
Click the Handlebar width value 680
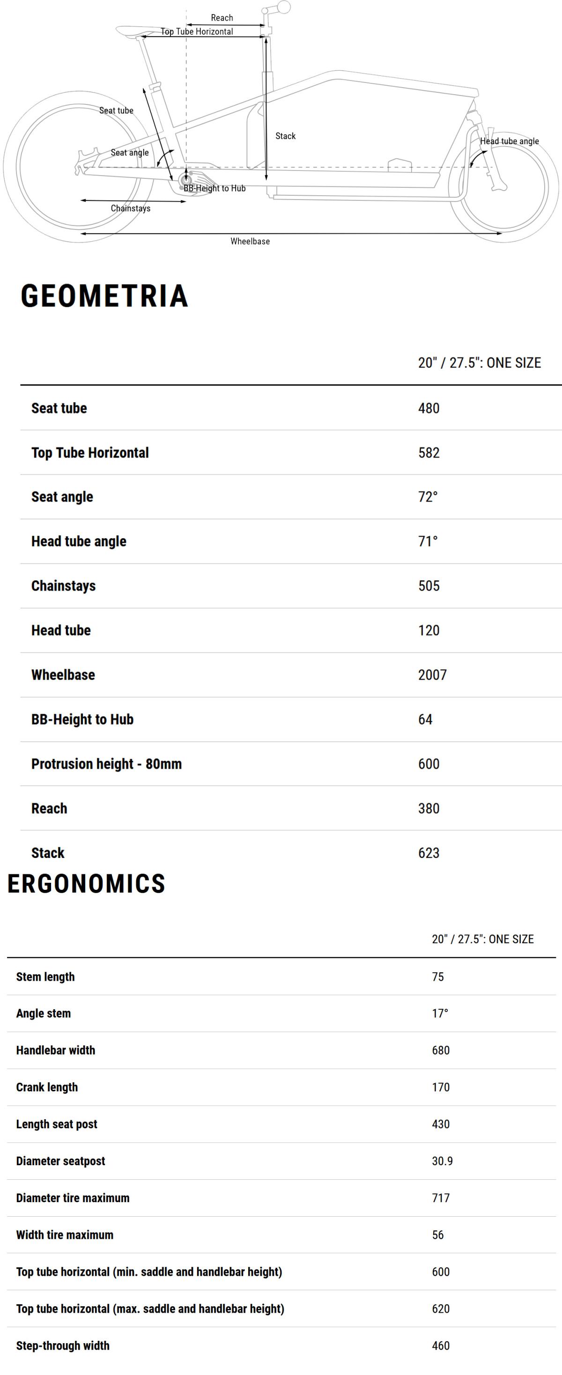click(441, 1050)
